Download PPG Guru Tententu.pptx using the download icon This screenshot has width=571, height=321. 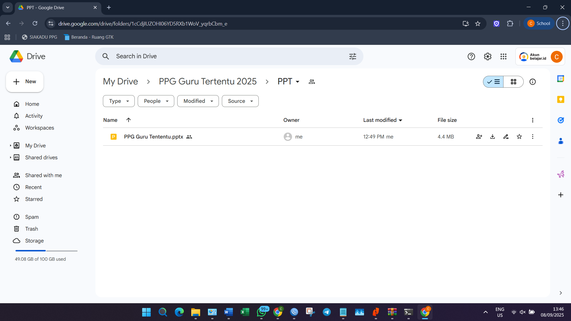[492, 137]
